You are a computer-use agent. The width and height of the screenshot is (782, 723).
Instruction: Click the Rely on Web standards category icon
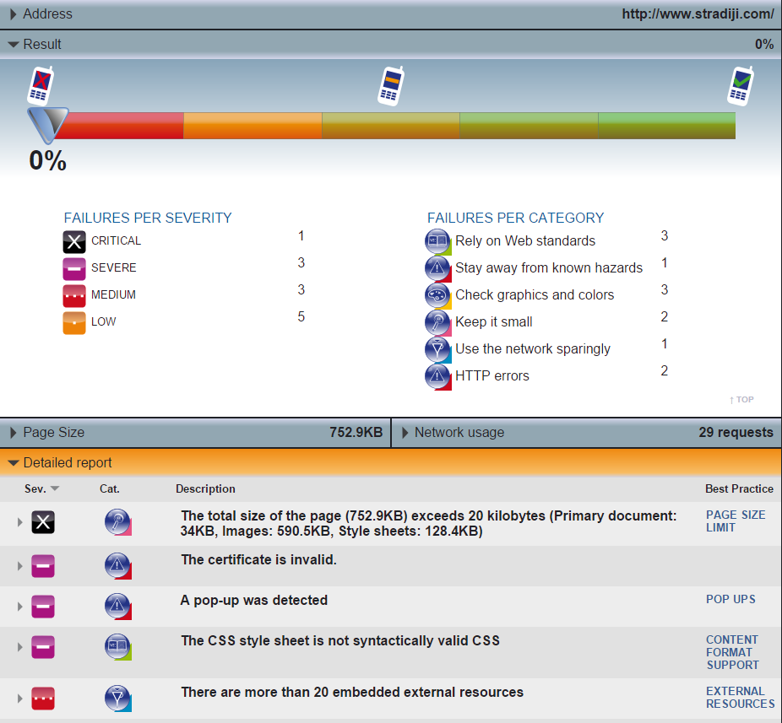[438, 241]
